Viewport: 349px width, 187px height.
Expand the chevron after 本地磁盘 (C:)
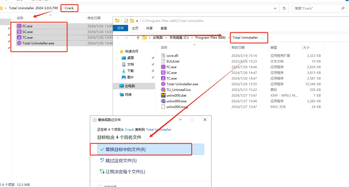[x=192, y=38]
